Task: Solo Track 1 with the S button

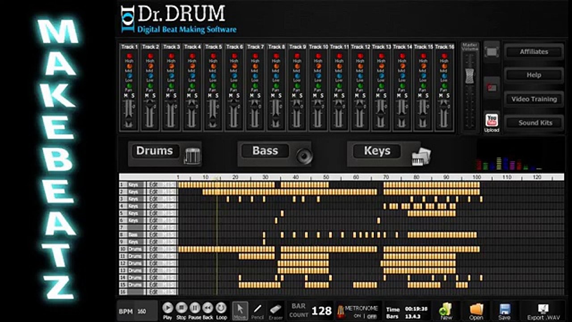Action: (133, 96)
